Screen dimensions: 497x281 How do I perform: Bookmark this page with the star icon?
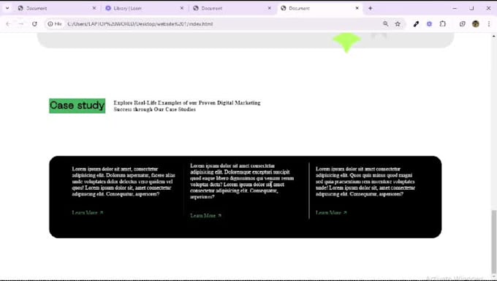tap(398, 24)
